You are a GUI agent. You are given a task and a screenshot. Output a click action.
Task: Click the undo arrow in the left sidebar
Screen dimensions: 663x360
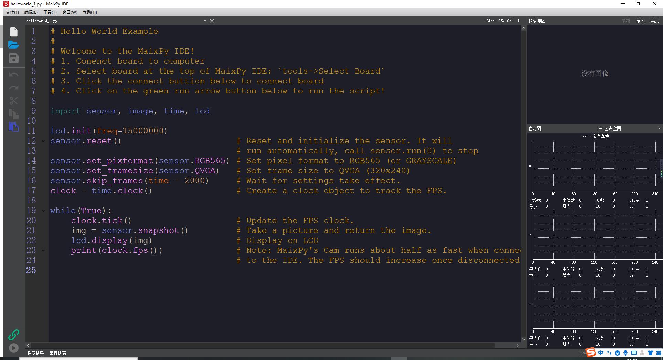14,75
